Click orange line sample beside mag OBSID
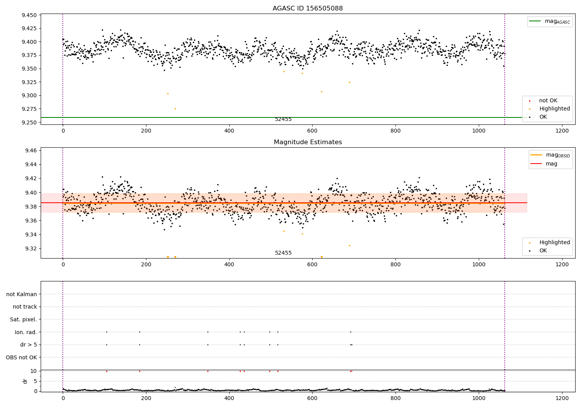The height and width of the screenshot is (407, 581). coord(536,155)
